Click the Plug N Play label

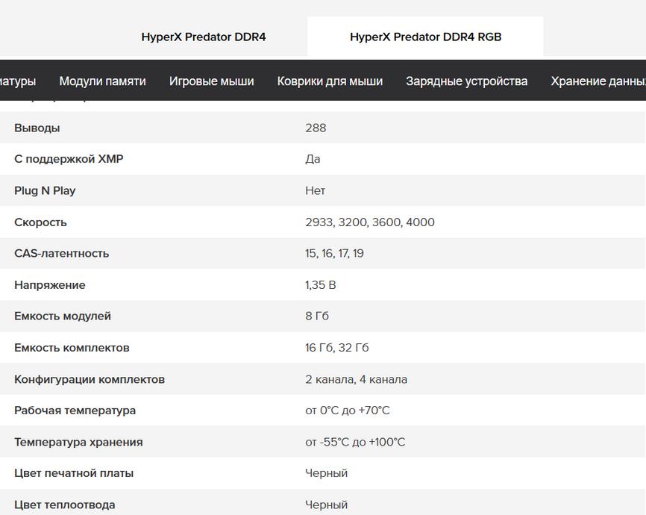pyautogui.click(x=45, y=191)
